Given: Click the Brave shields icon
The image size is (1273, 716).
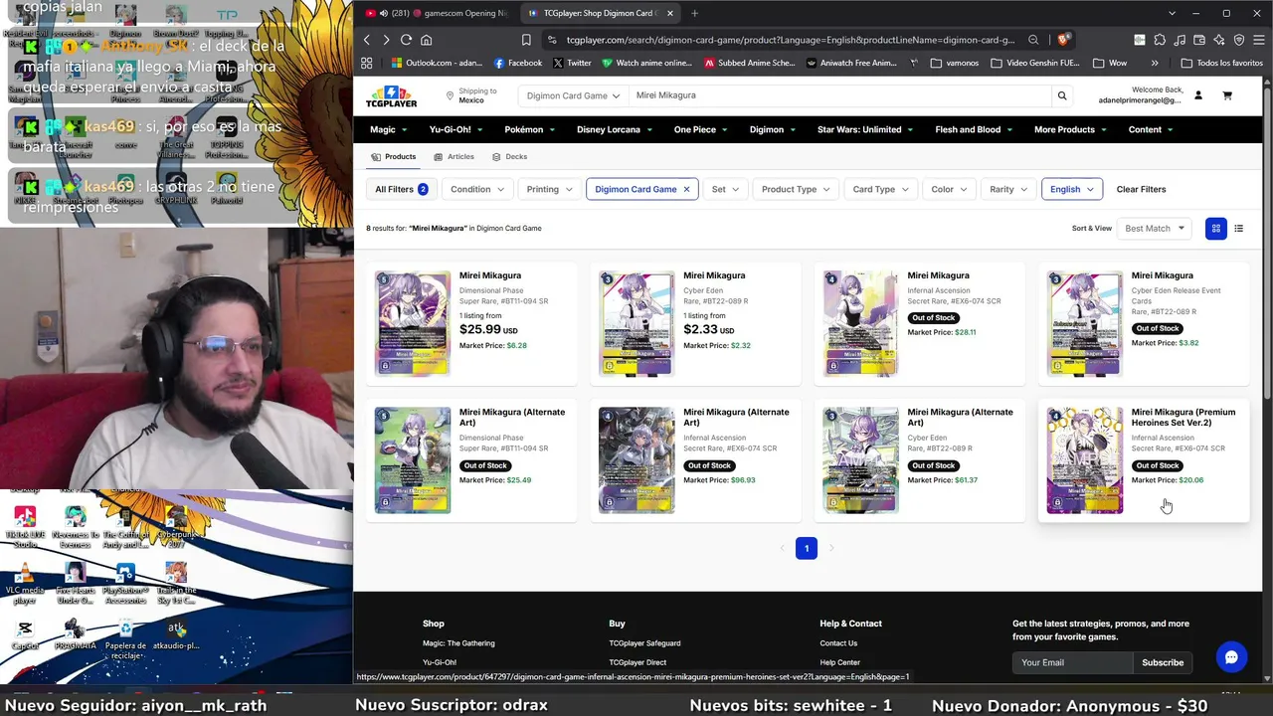Looking at the screenshot, I should [1063, 40].
